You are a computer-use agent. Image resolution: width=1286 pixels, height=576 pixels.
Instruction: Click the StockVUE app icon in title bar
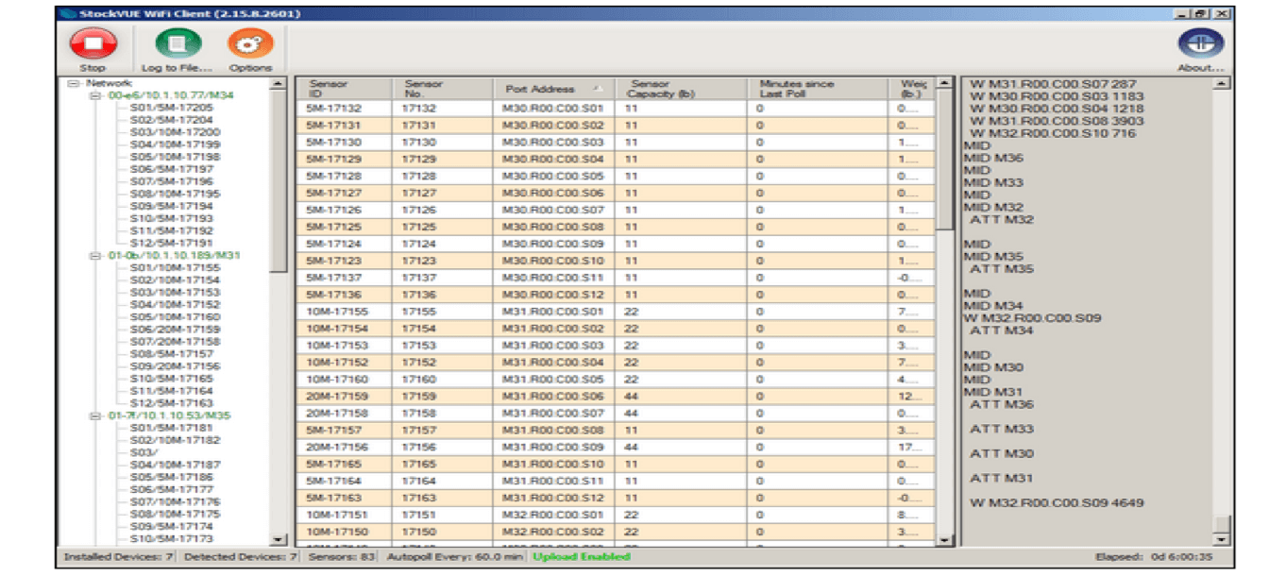coord(64,13)
